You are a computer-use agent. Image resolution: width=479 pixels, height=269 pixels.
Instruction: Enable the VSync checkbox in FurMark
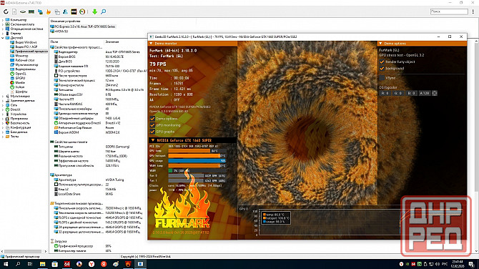click(382, 78)
